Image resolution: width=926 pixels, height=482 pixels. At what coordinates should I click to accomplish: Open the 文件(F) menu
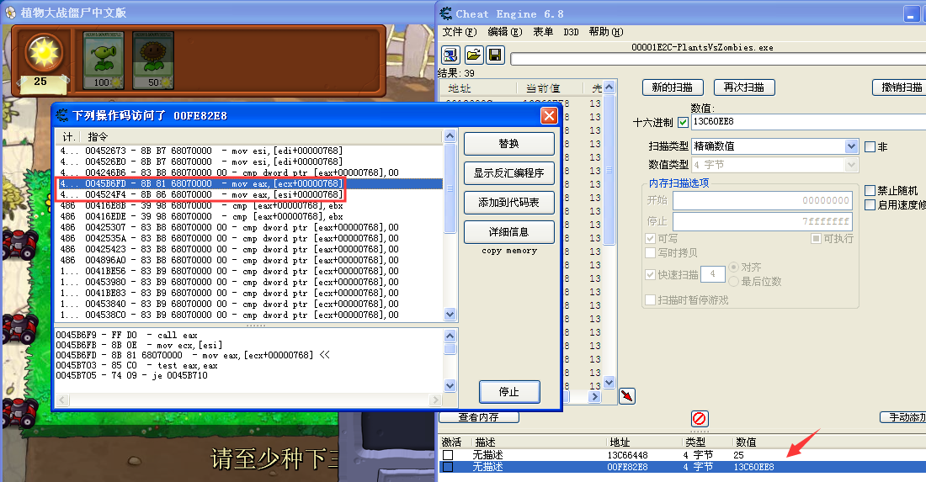[460, 32]
